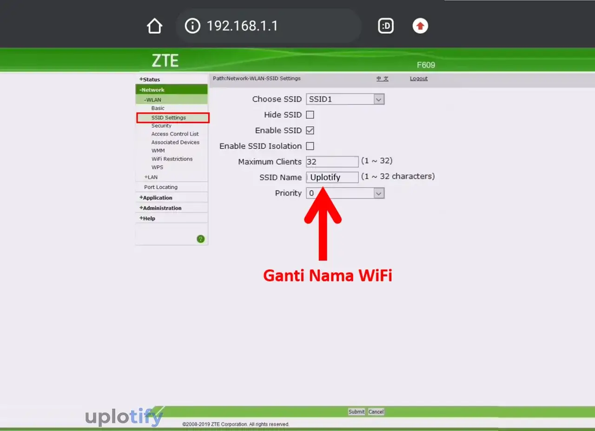
Task: Untick the Enable SSID checkbox
Action: 310,131
